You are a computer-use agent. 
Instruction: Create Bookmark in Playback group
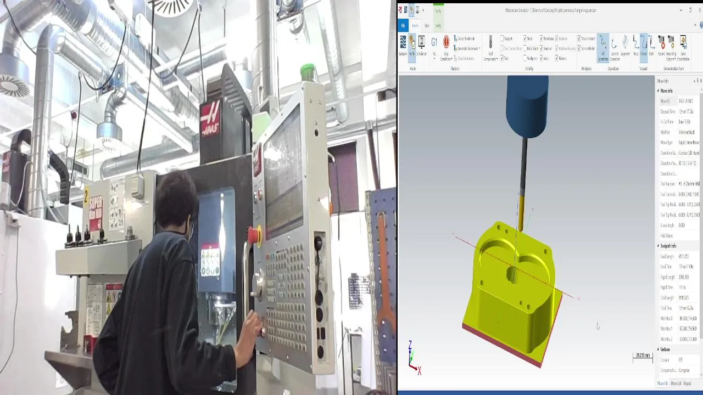point(464,38)
